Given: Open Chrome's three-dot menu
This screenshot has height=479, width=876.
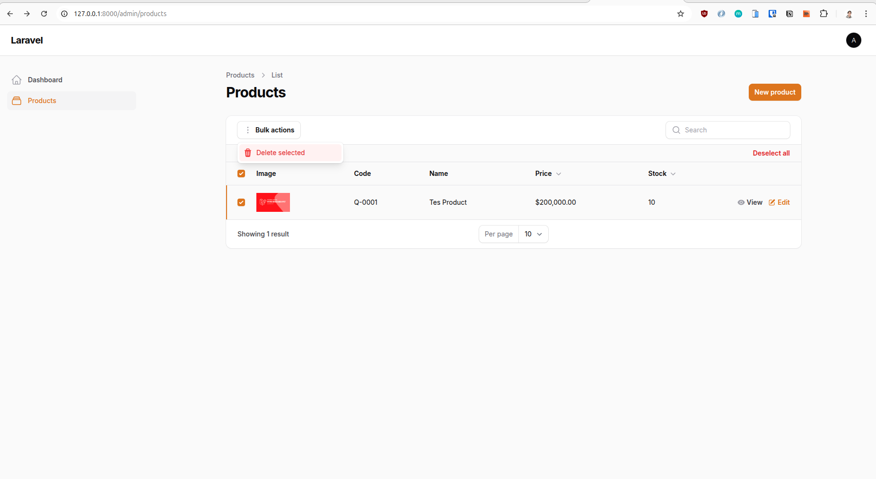Looking at the screenshot, I should pyautogui.click(x=867, y=14).
